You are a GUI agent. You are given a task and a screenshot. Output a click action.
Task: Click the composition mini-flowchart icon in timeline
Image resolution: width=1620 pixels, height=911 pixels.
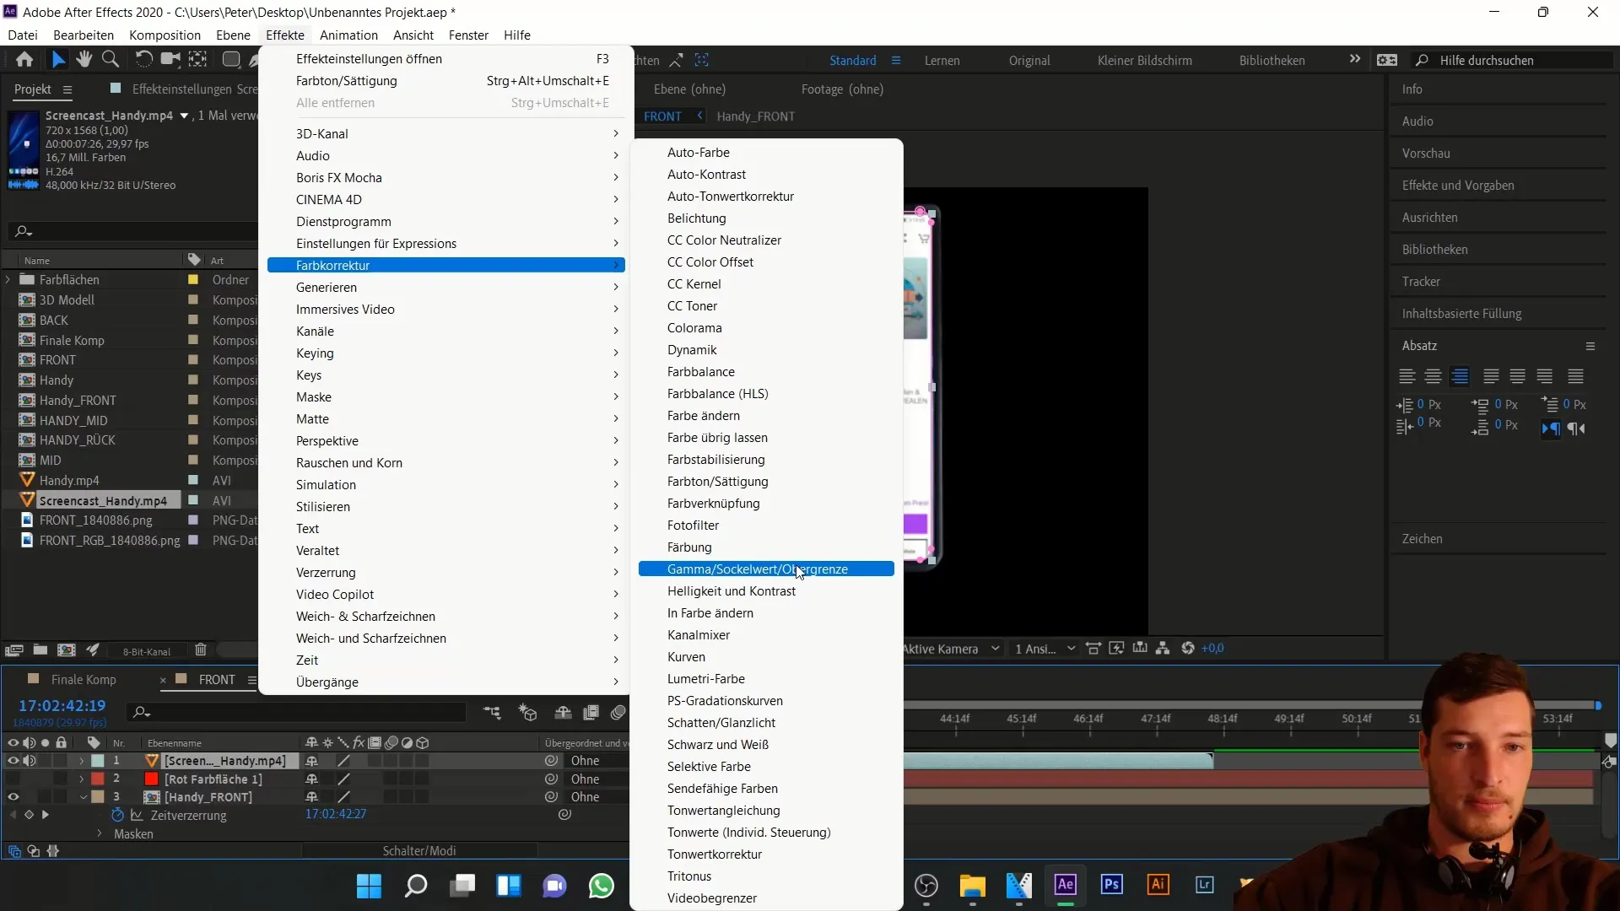pos(492,713)
